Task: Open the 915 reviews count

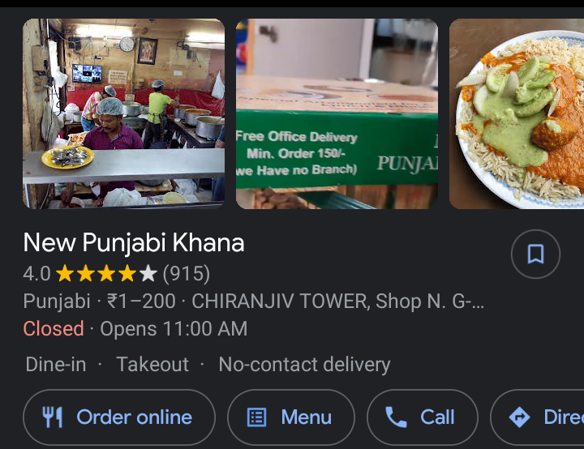Action: [187, 274]
